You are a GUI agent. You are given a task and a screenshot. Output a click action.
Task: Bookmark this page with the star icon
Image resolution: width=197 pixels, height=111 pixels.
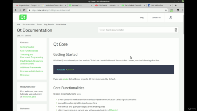(x=166, y=10)
